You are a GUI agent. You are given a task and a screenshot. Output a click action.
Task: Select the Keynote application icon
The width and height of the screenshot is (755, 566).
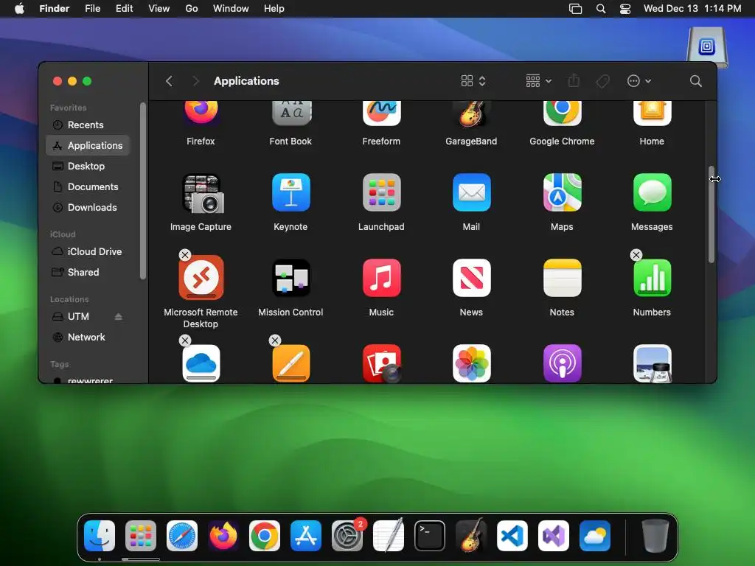point(290,192)
